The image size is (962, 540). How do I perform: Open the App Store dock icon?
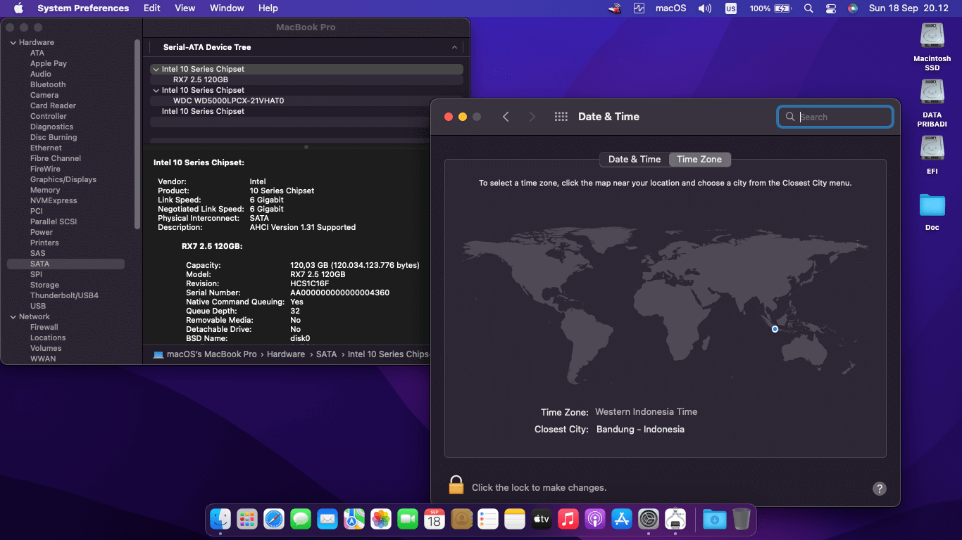622,520
